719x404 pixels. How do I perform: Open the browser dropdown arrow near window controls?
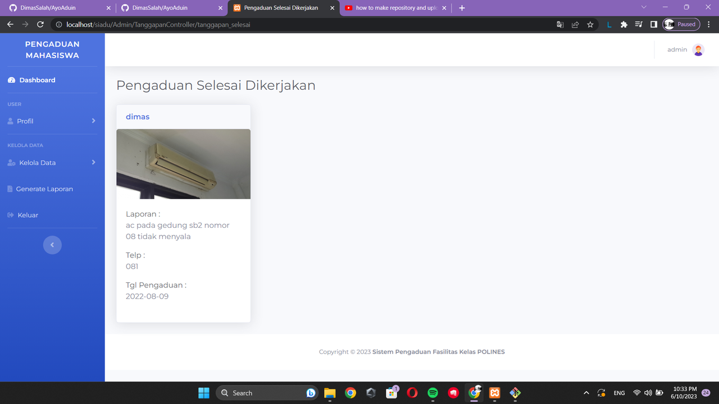coord(644,8)
